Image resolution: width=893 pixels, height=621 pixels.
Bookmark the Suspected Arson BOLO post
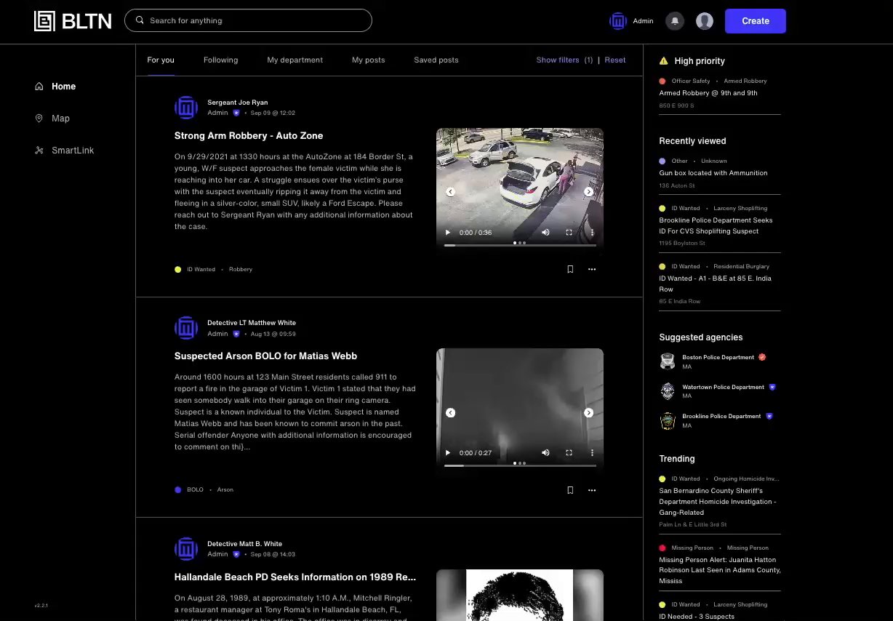point(570,490)
